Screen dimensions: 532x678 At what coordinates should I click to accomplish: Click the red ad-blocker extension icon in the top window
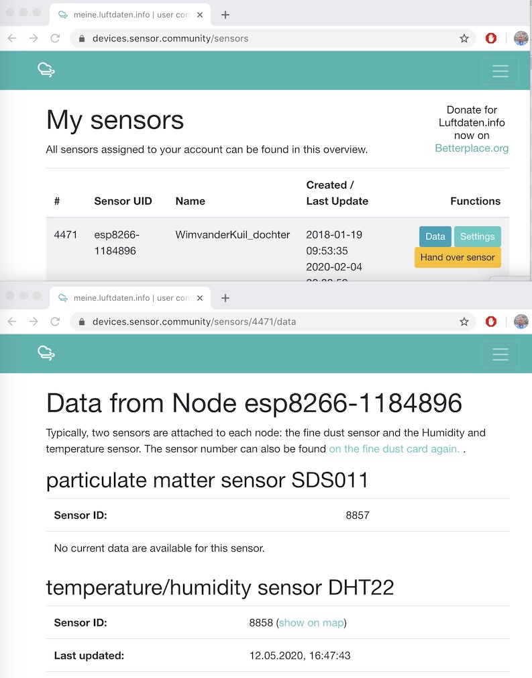[491, 38]
